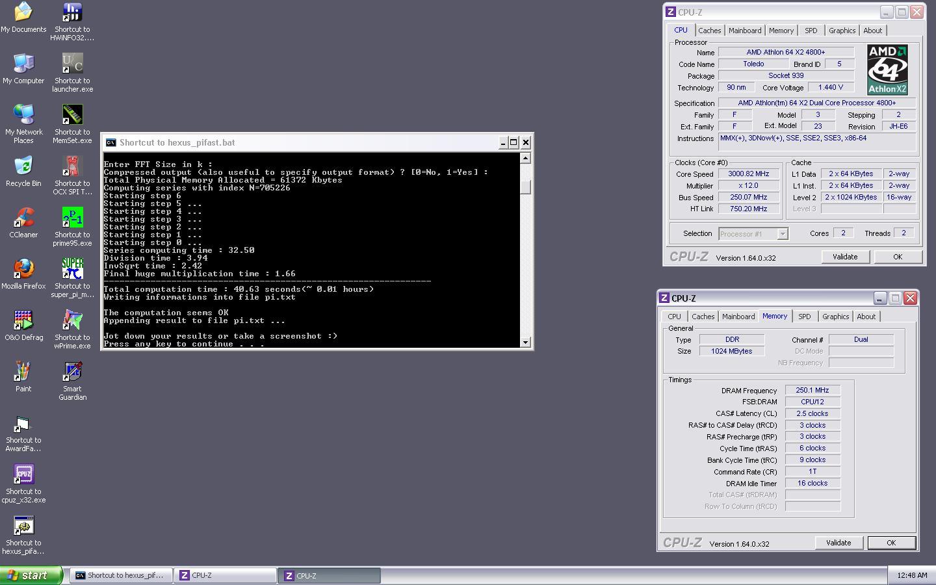The width and height of the screenshot is (936, 585).
Task: Open Mainboard tab in top CPU-Z window
Action: coord(745,31)
